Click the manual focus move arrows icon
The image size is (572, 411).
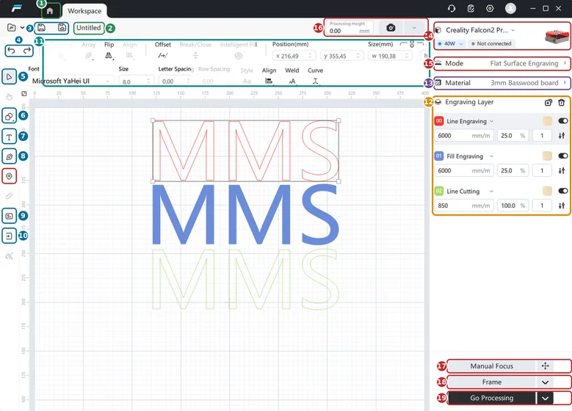coord(545,365)
